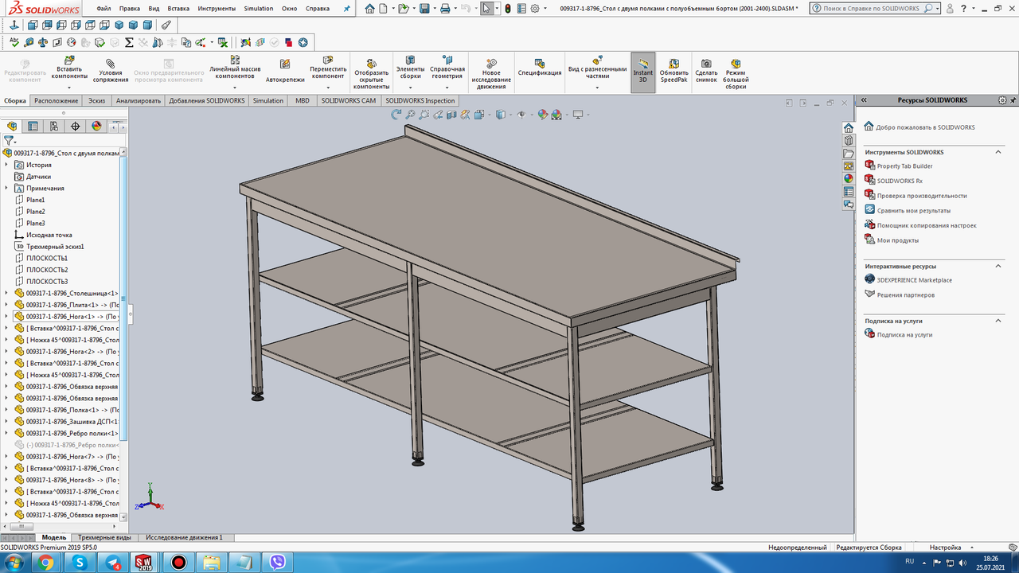This screenshot has height=573, width=1019.
Task: Click the filter funnel icon in the feature tree
Action: 9,140
